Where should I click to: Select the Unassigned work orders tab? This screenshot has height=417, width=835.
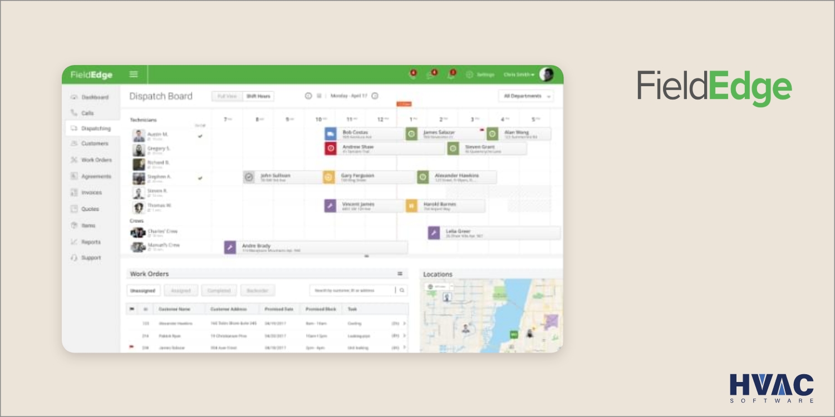[144, 291]
